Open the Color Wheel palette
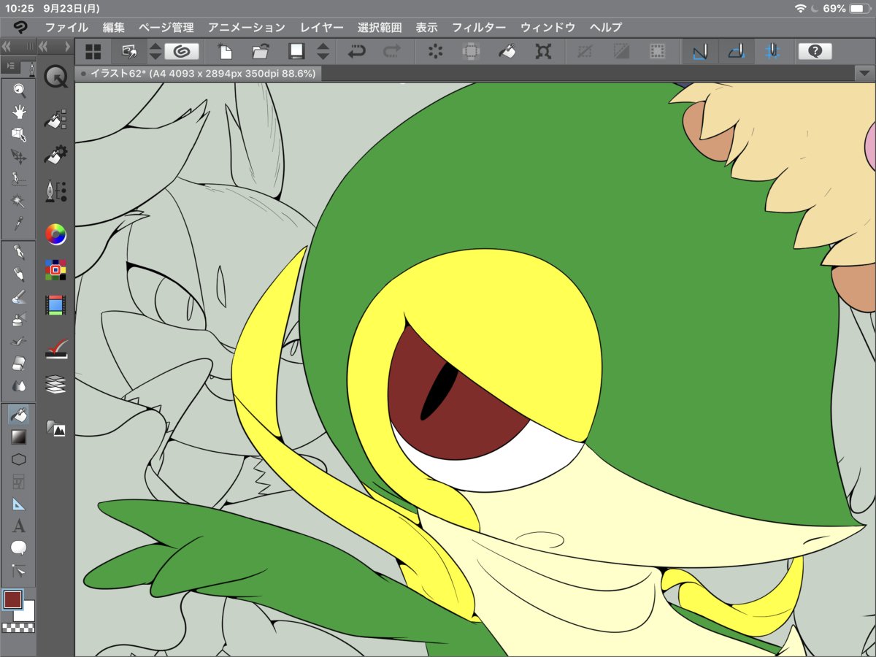Viewport: 876px width, 657px height. point(56,234)
